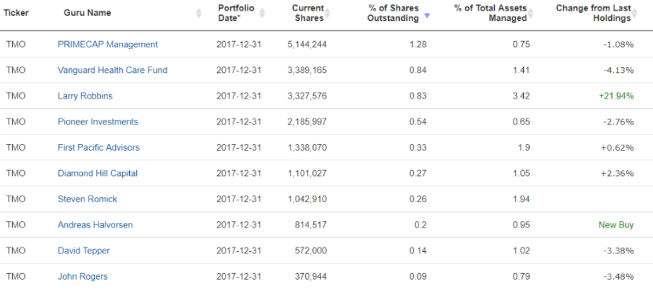Click sort arrows beside Current Shares
The image size is (653, 290).
pyautogui.click(x=328, y=13)
